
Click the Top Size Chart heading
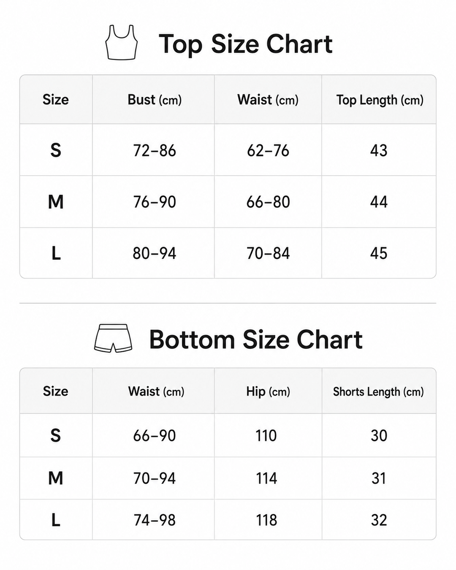click(x=245, y=44)
